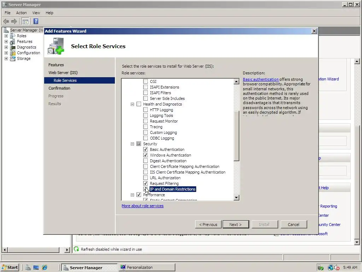The width and height of the screenshot is (362, 272).
Task: Uncheck Basic Authentication checkbox
Action: (x=145, y=149)
